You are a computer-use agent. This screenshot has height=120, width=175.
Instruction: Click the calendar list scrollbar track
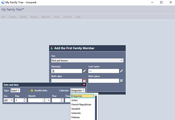pyautogui.click(x=96, y=108)
